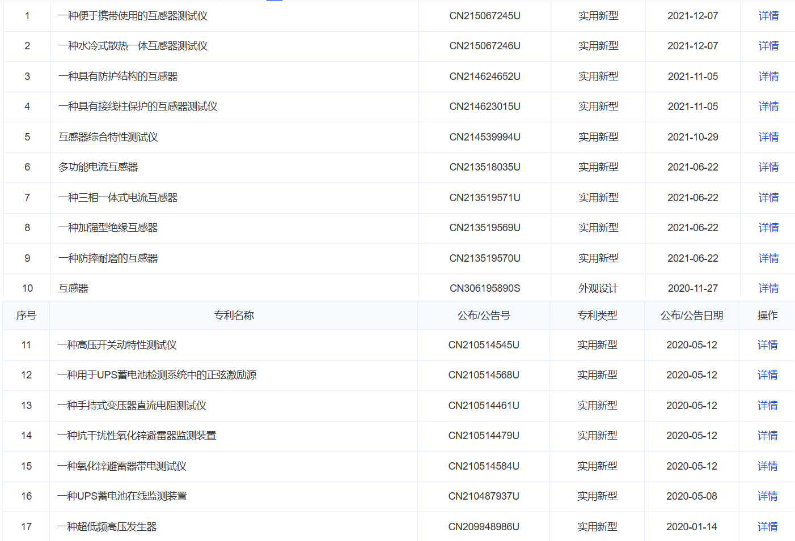Click 详情 for 一种防摔耐磨的互感器
Image resolution: width=795 pixels, height=541 pixels.
coord(768,258)
